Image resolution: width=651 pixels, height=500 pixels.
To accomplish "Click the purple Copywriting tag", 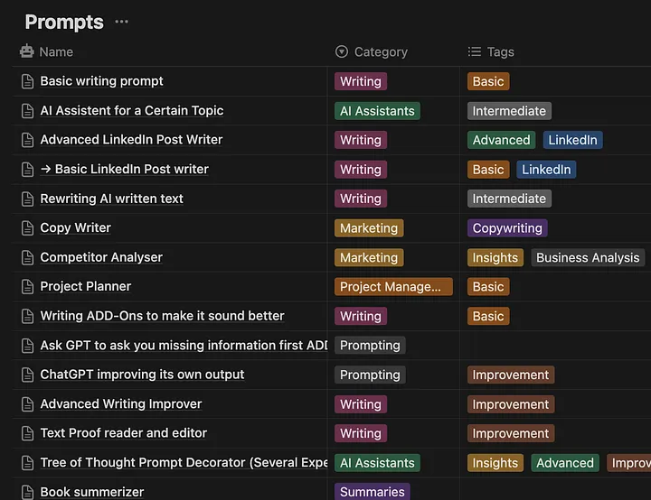I will (507, 228).
